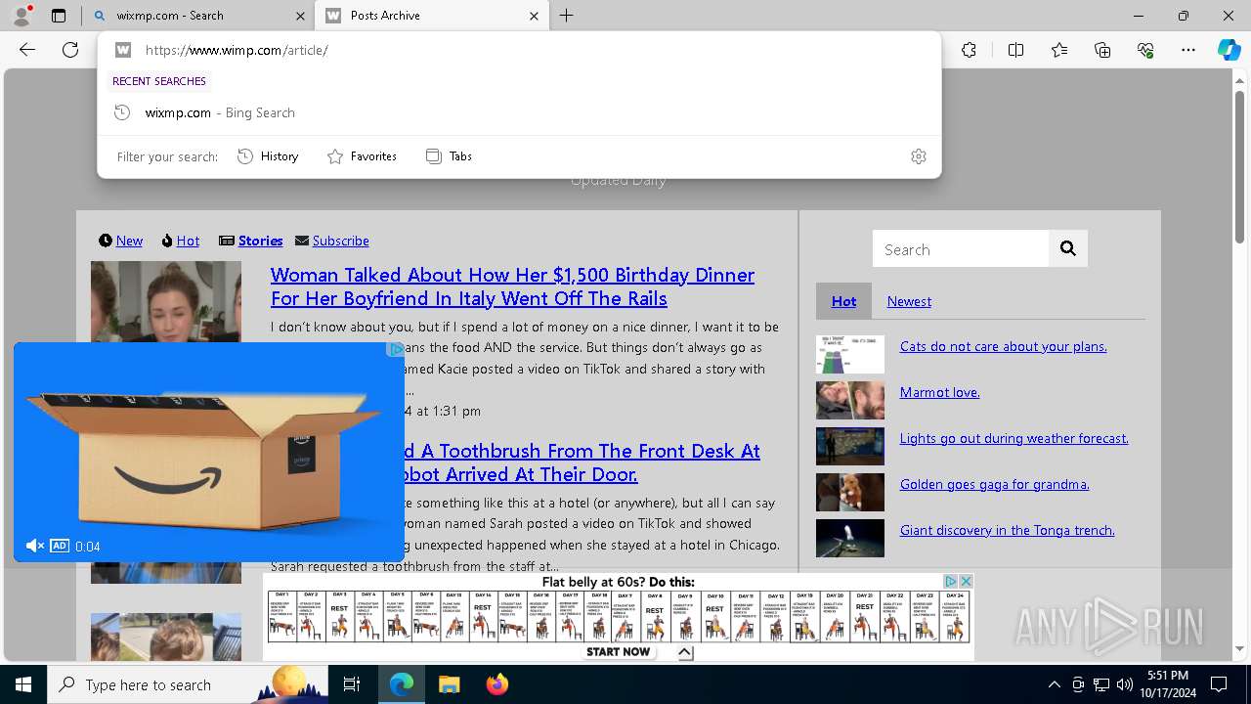
Task: Collapse the bottom banner ad with the arrow
Action: click(x=685, y=652)
